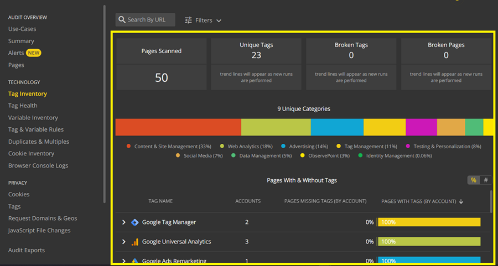Click the Google Universal Analytics logo icon
Image resolution: width=498 pixels, height=266 pixels.
(x=134, y=242)
